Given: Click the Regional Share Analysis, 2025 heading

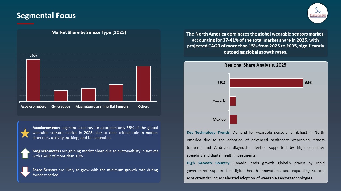Looking at the screenshot, I should coord(255,65).
